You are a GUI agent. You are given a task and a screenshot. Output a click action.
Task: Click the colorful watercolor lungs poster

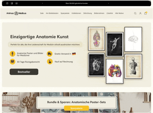point(115,71)
